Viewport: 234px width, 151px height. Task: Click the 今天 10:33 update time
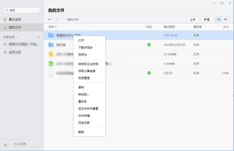click(x=170, y=35)
